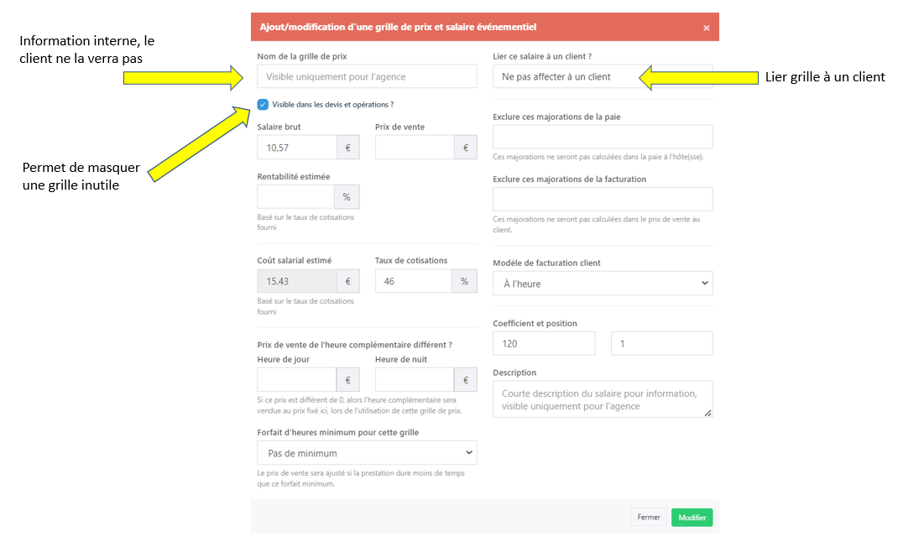This screenshot has height=552, width=898.
Task: Click 'Exclure ces majorations de la paie' field
Action: tap(602, 137)
